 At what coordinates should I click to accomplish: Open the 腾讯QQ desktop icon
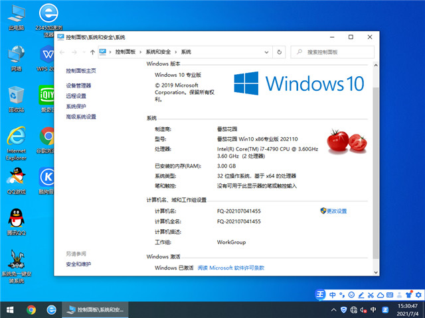[x=16, y=222]
